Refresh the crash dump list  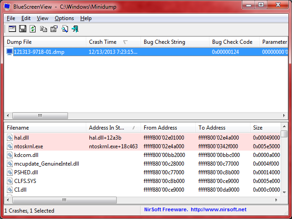pyautogui.click(x=33, y=29)
